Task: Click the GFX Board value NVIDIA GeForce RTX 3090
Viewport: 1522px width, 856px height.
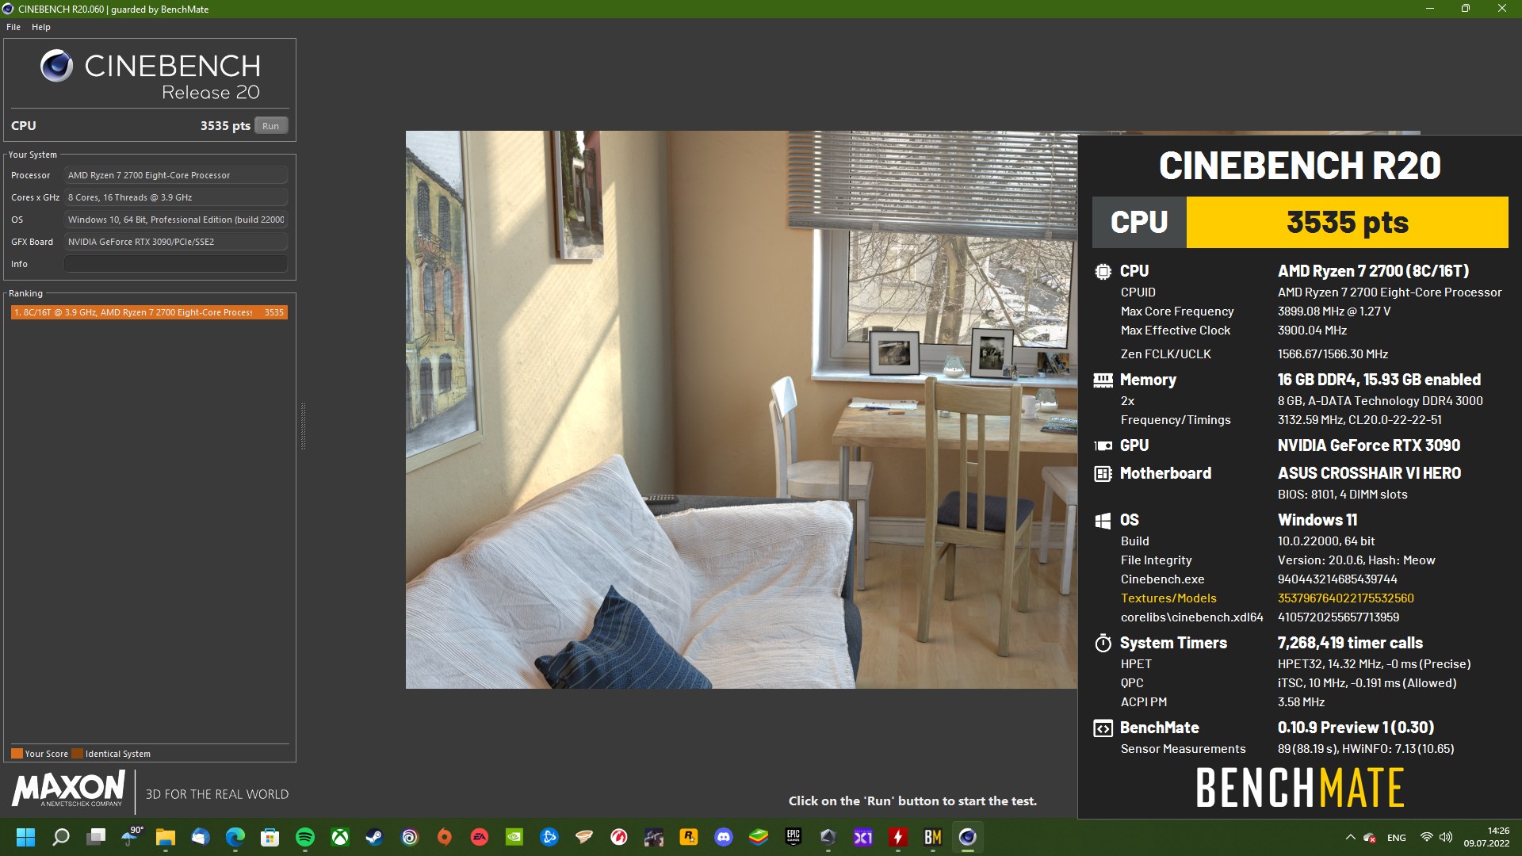Action: [x=175, y=242]
